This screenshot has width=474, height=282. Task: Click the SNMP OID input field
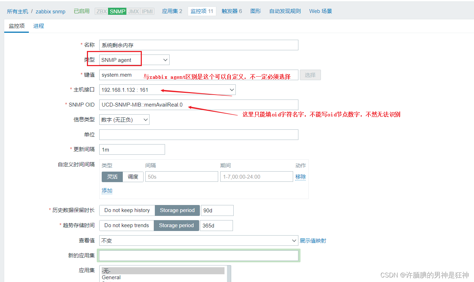coord(199,105)
